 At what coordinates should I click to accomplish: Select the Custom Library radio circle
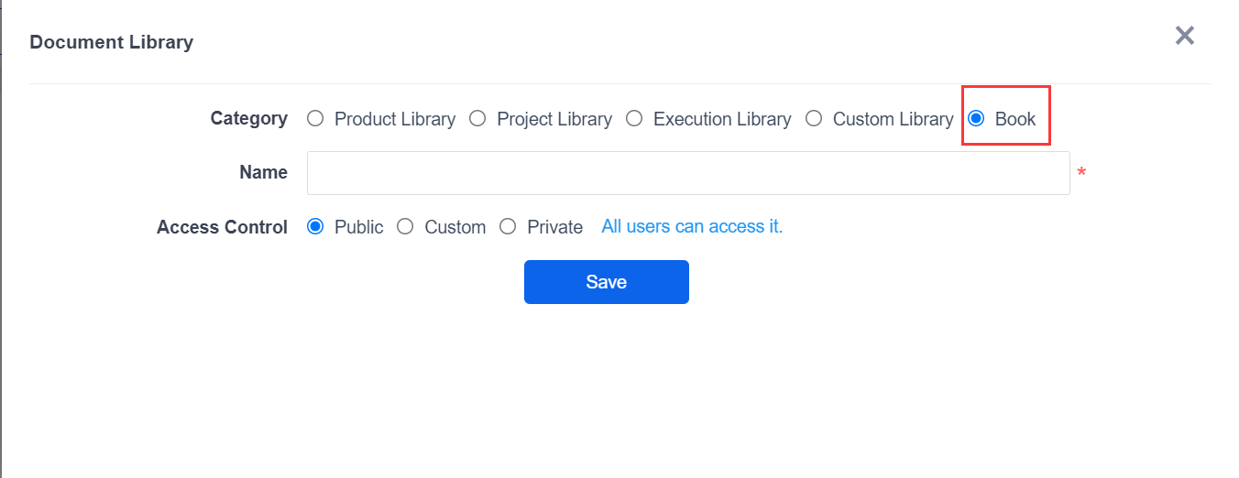[x=814, y=118]
